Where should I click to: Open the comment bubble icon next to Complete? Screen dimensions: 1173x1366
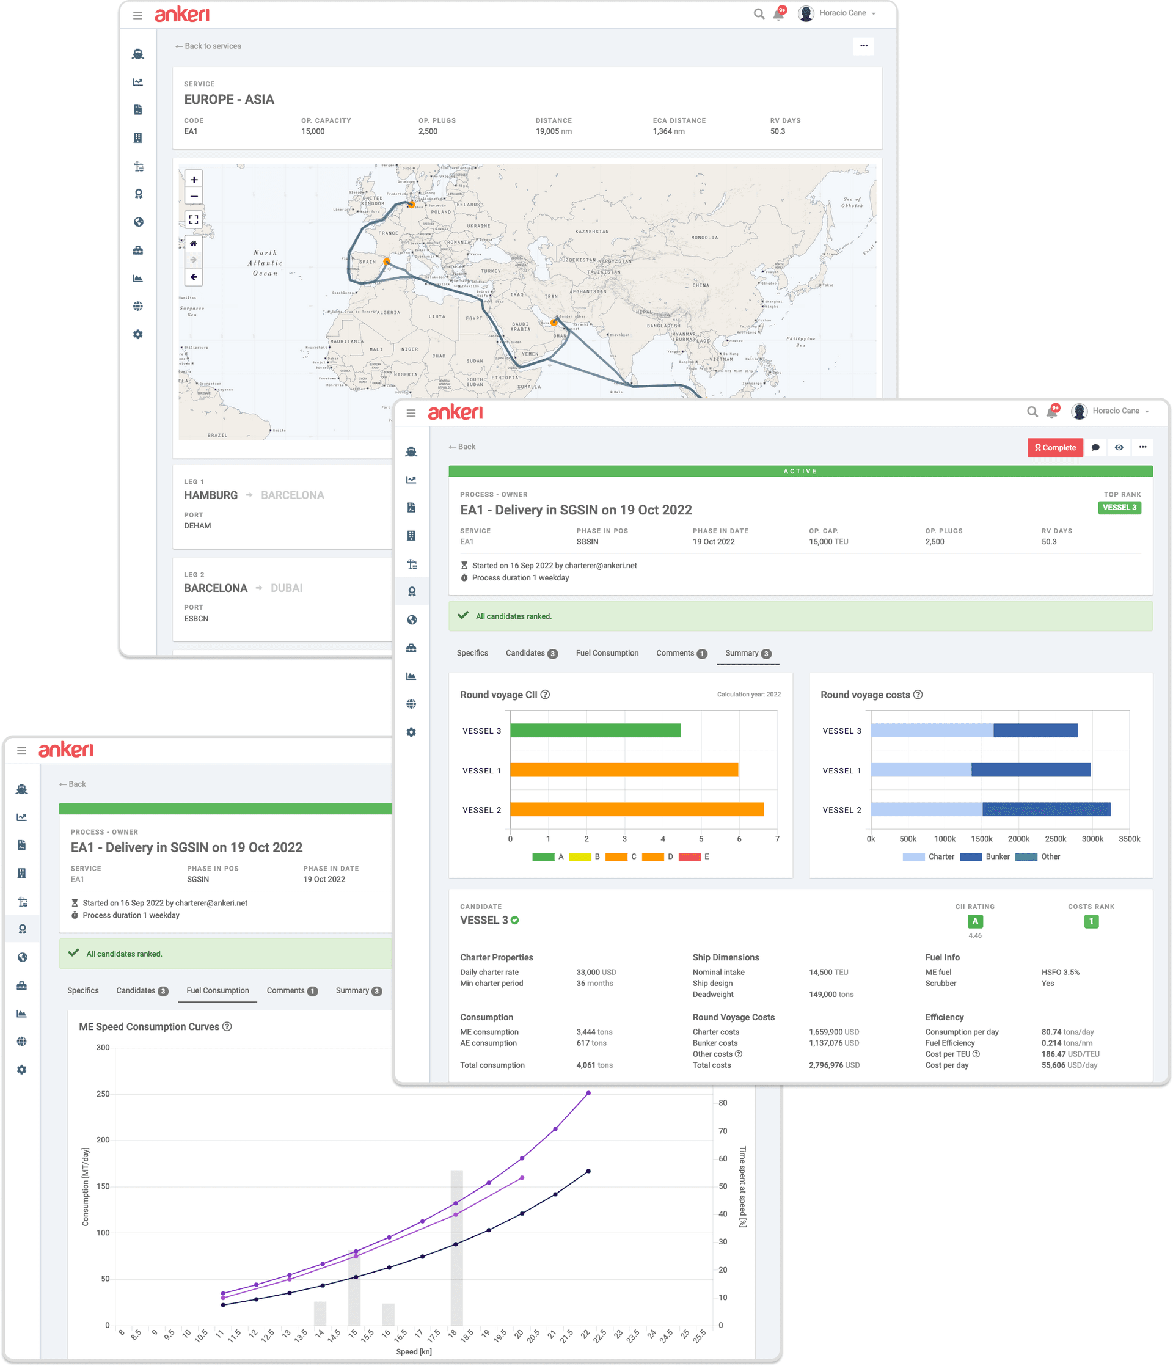tap(1095, 448)
